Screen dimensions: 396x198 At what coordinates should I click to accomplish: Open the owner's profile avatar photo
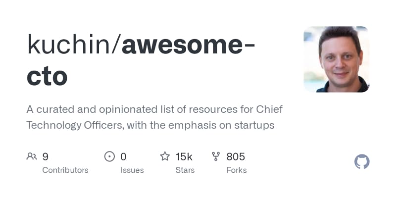pyautogui.click(x=336, y=59)
